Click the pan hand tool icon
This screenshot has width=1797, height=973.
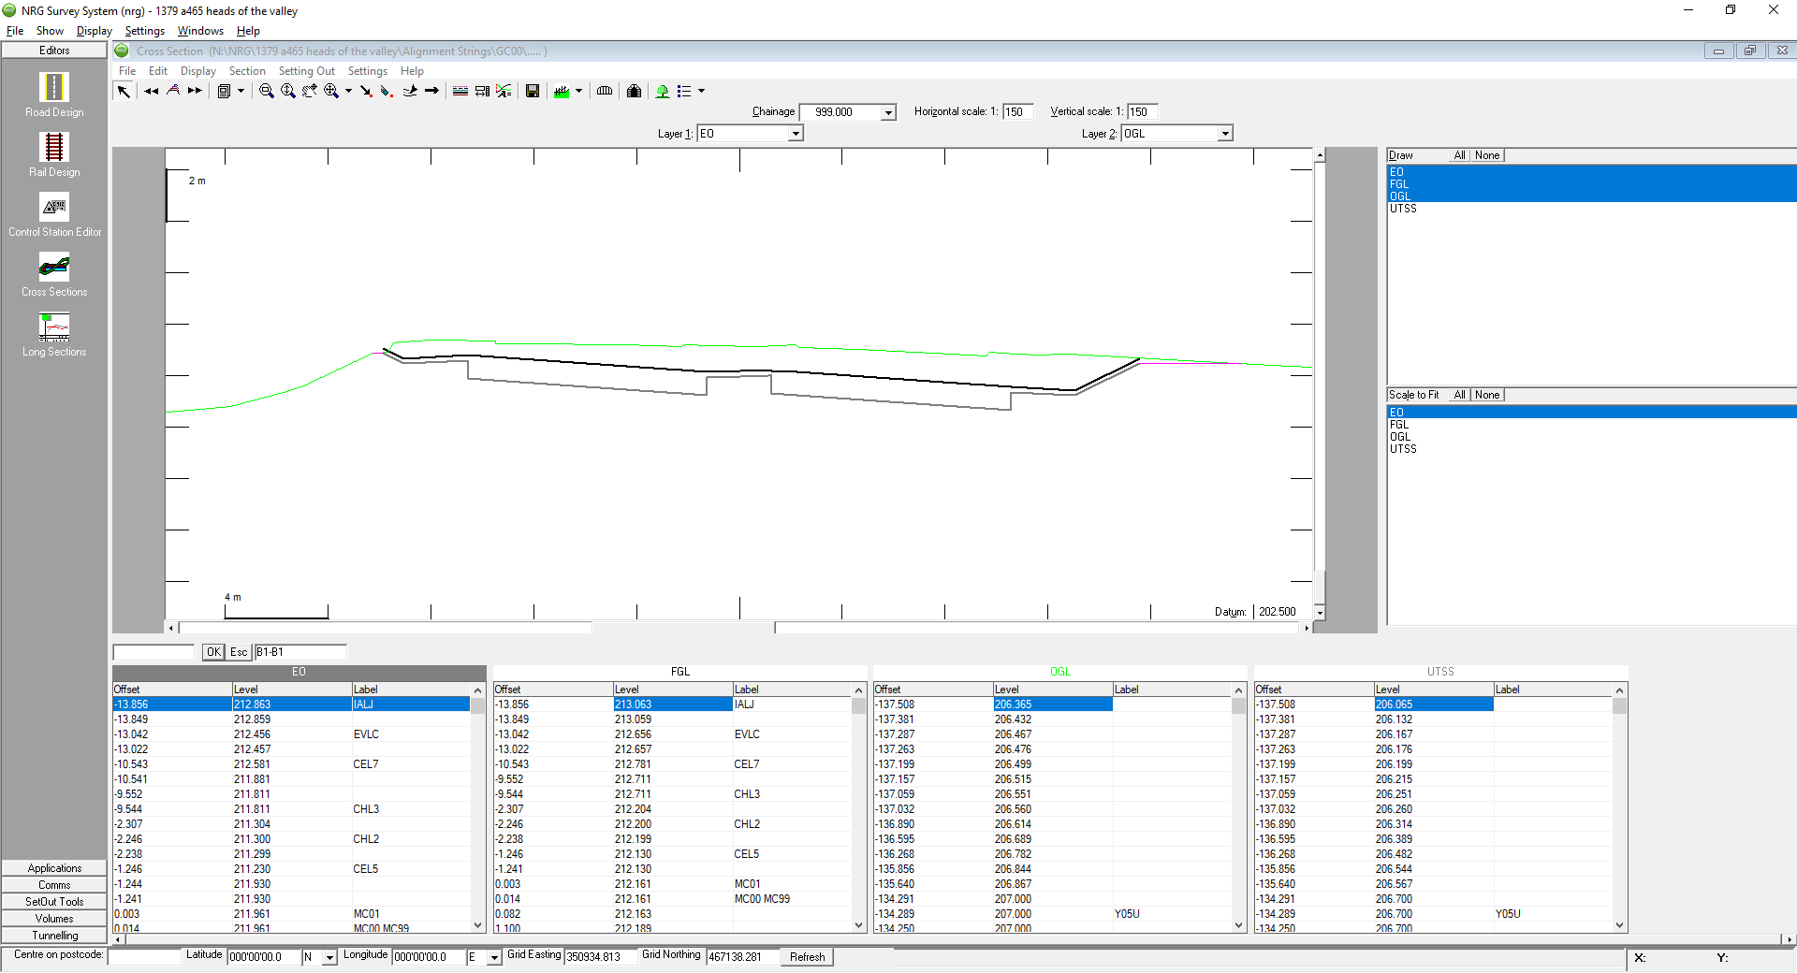pyautogui.click(x=310, y=91)
